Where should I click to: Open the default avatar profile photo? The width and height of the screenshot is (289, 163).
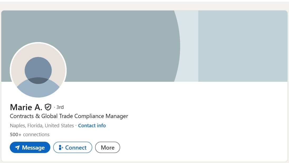click(38, 70)
